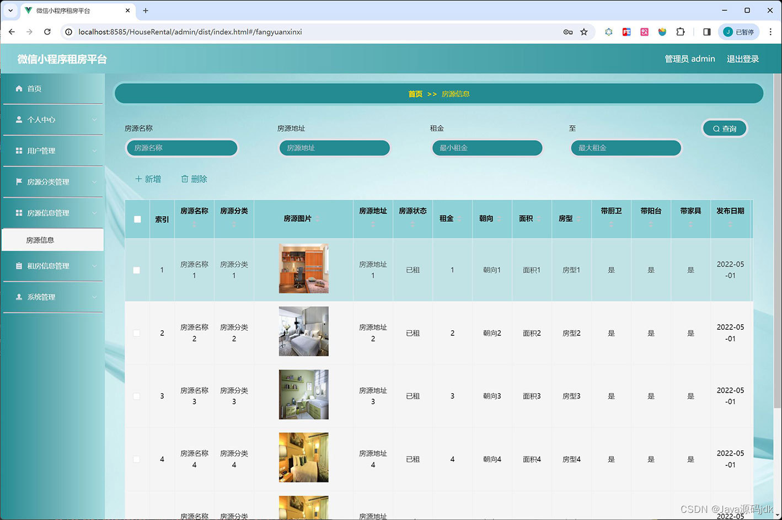
Task: Open the house image thumbnail in row 1
Action: click(304, 269)
